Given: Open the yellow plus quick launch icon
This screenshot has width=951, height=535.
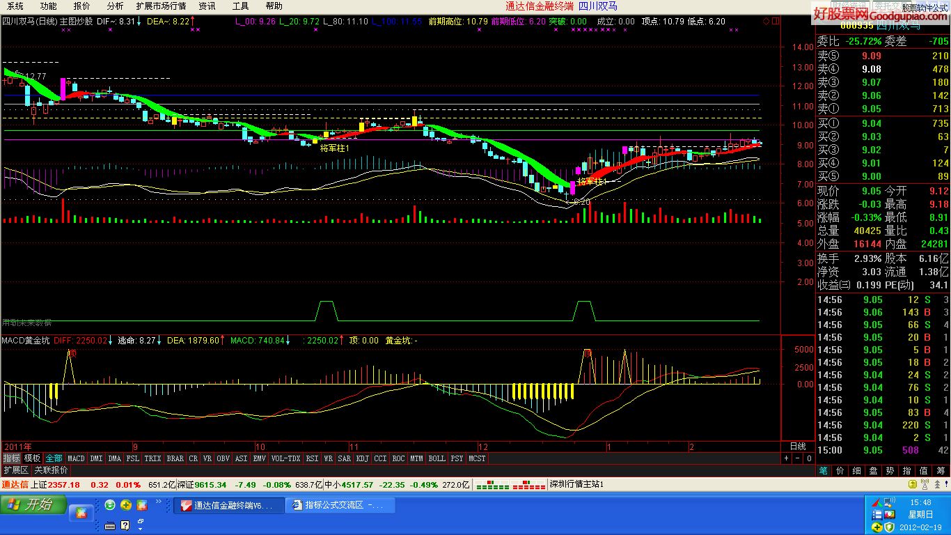Looking at the screenshot, I should 126,505.
